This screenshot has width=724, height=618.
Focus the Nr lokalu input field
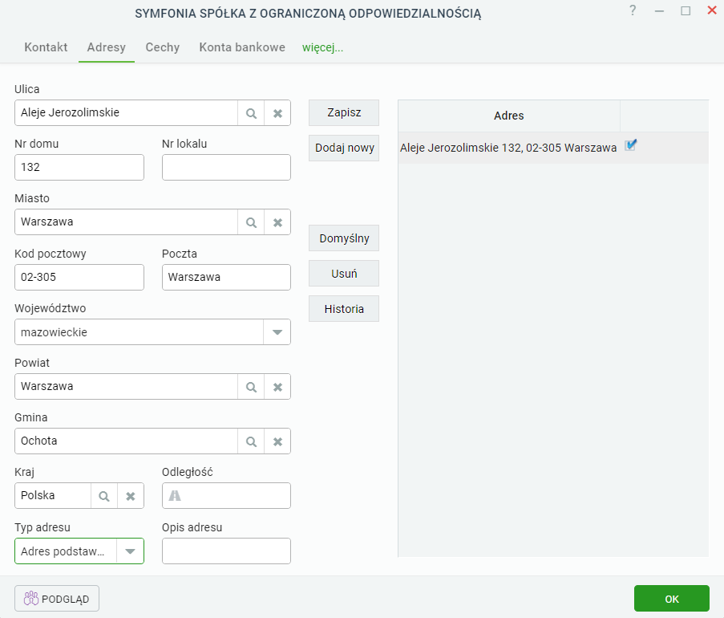pyautogui.click(x=226, y=167)
